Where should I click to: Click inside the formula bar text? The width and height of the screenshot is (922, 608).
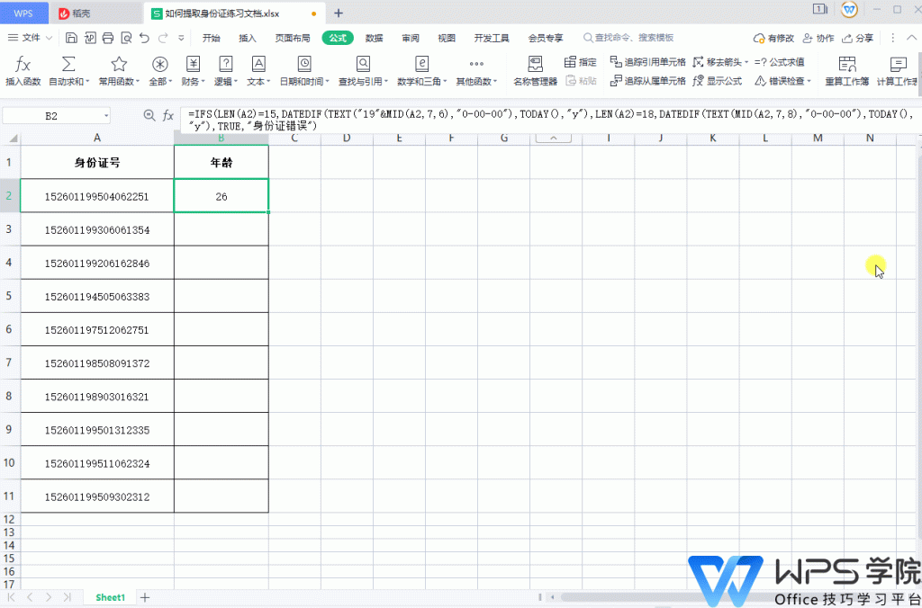[x=548, y=120]
